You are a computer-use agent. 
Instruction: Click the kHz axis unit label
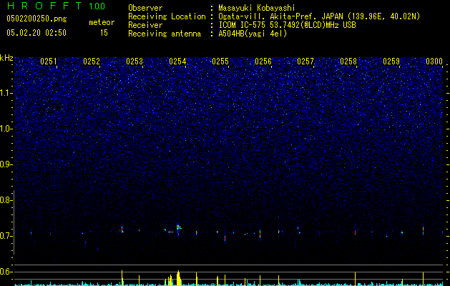click(x=6, y=58)
